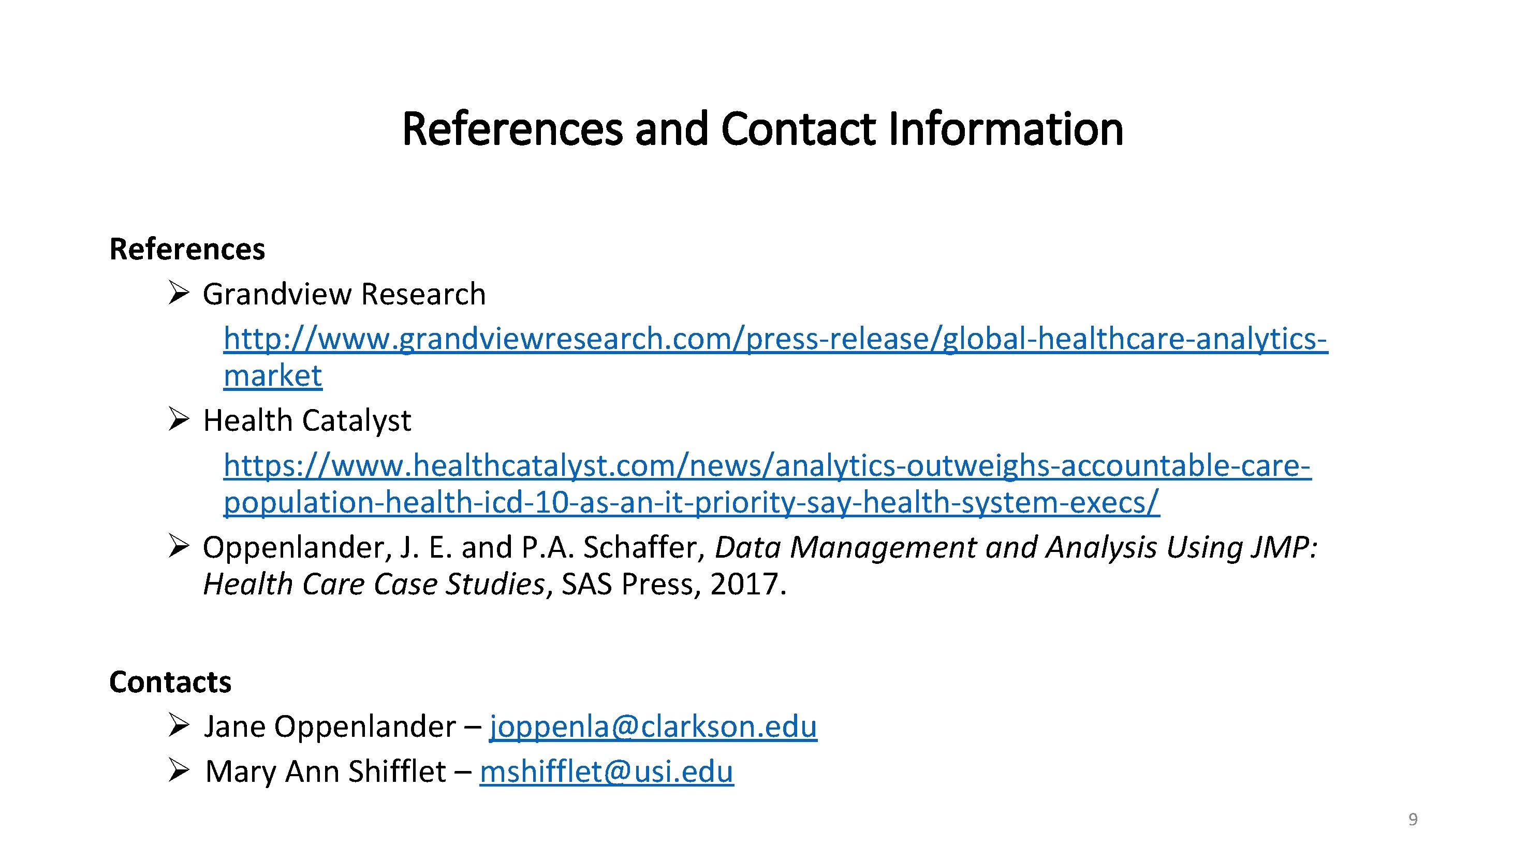Click the arrow bullet beside Jane Oppenlander

pos(179,725)
